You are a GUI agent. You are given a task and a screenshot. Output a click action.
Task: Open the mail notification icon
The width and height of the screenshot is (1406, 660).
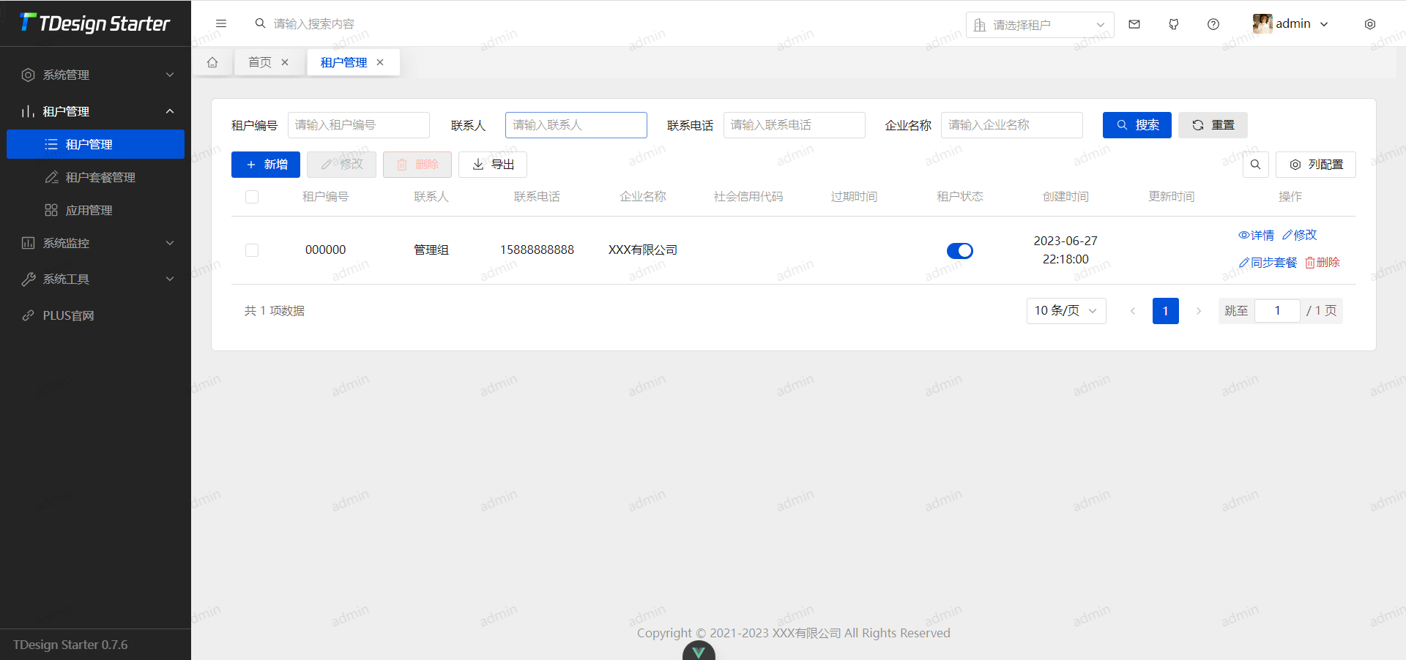(1134, 24)
